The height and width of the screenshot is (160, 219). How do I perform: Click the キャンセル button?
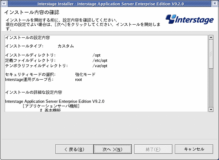[x=194, y=149]
